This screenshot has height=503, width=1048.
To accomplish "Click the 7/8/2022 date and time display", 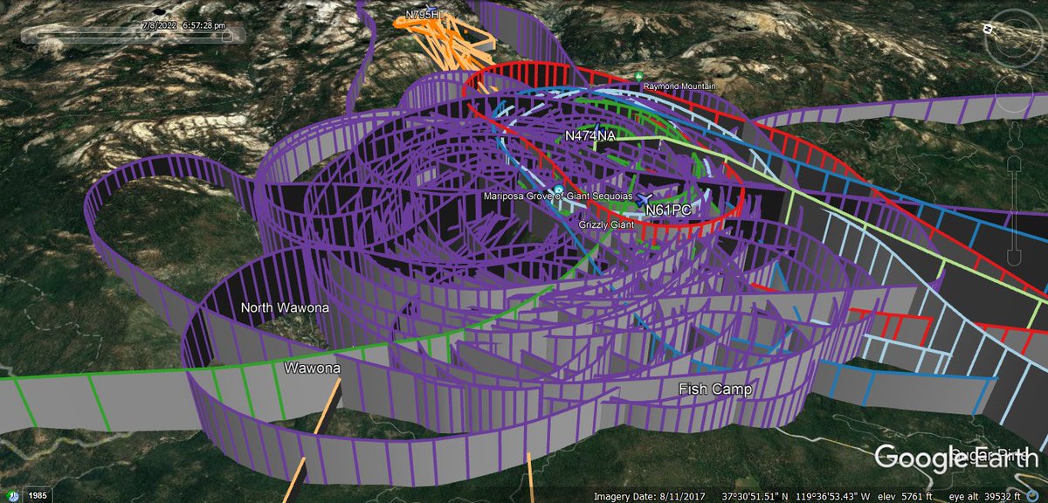I will pos(183,25).
